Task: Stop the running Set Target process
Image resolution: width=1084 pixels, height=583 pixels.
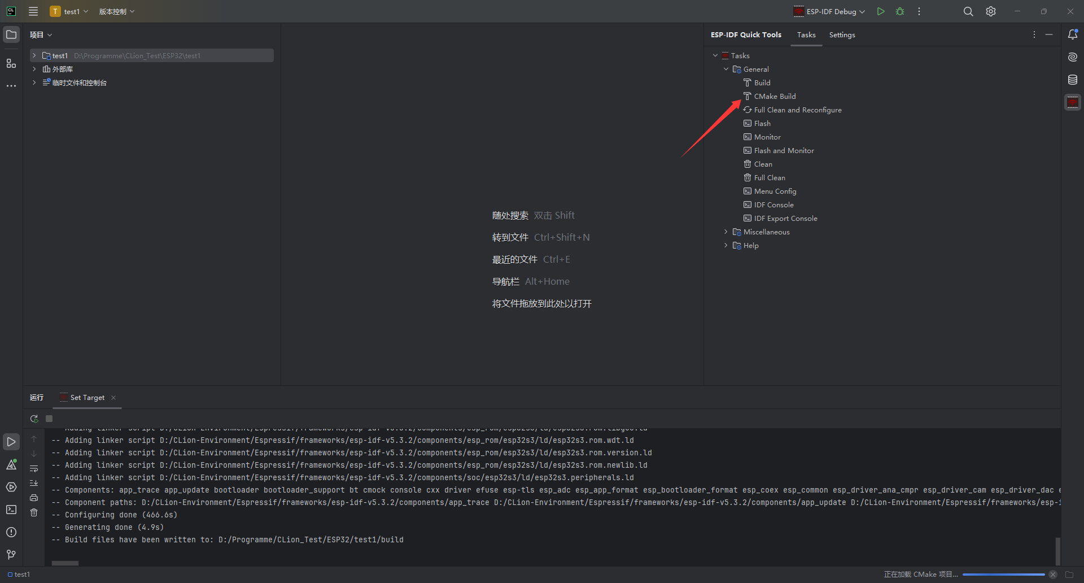Action: [x=49, y=419]
